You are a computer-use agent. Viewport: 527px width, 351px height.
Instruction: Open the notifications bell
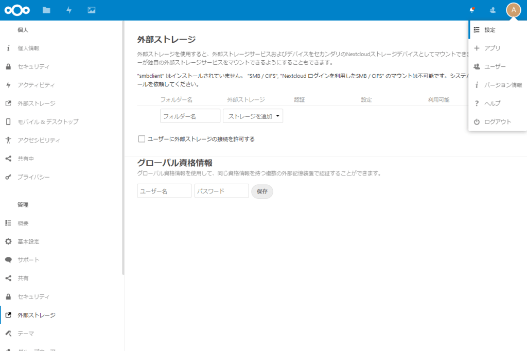tap(472, 10)
